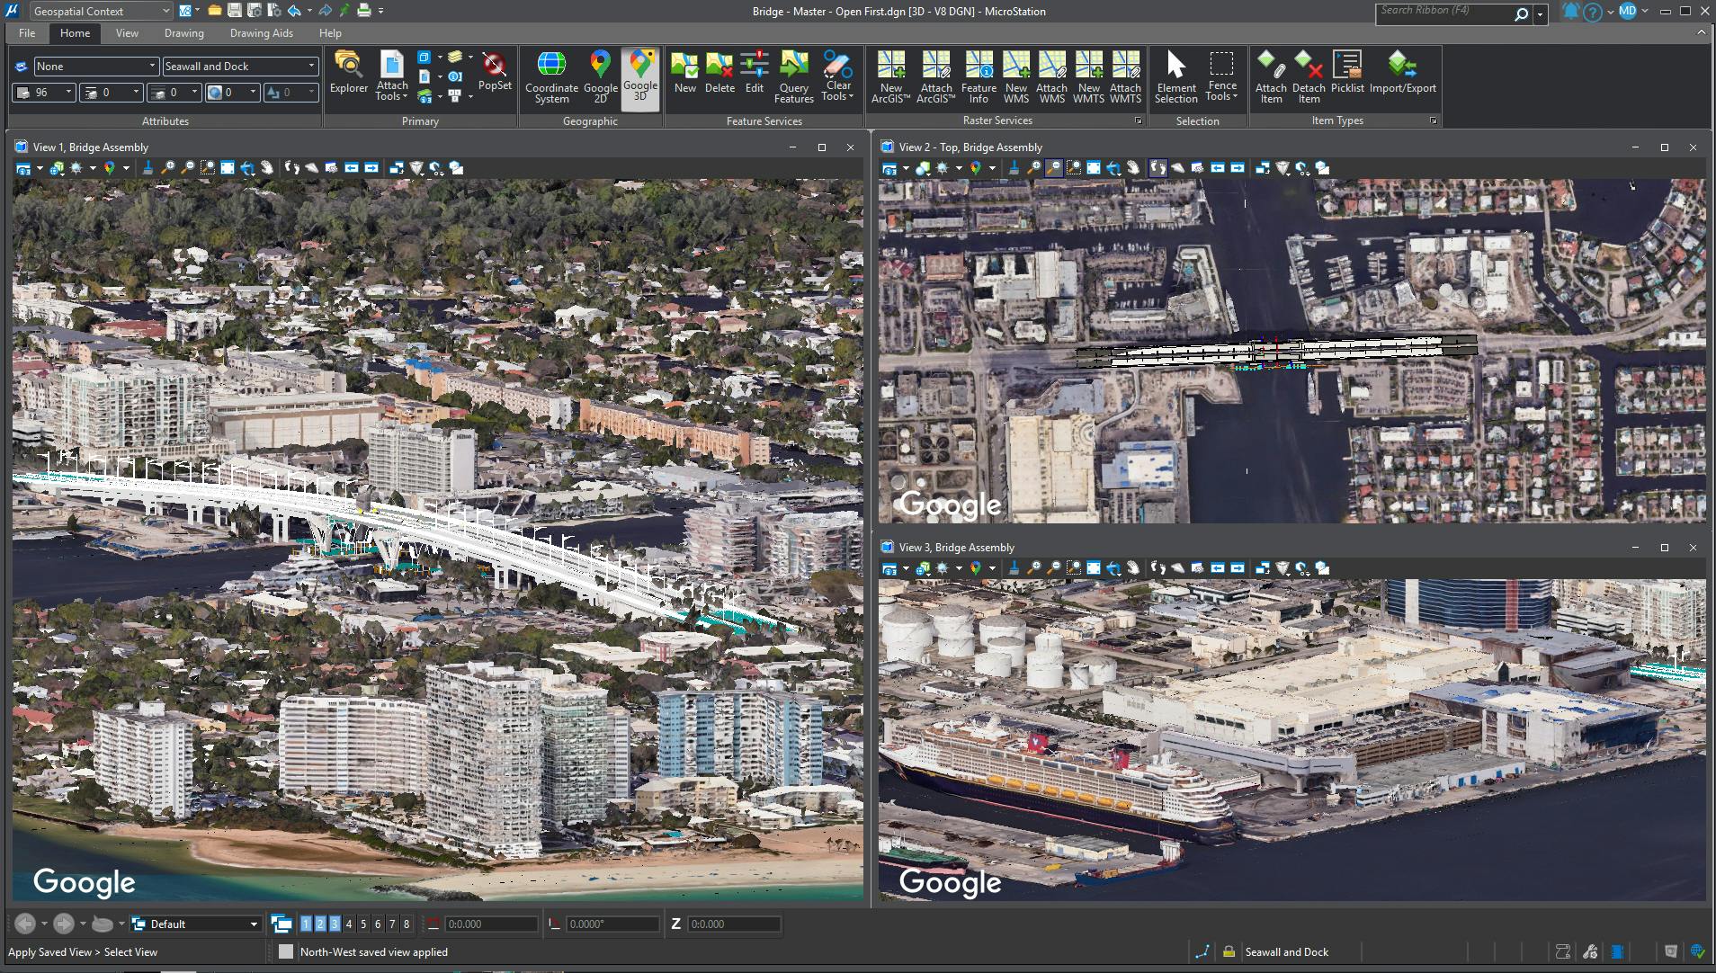
Task: Open the Geospatial Context workflow dropdown
Action: pos(101,12)
